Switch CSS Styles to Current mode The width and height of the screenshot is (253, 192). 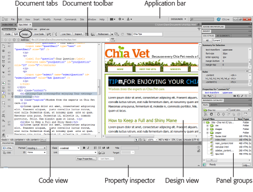pos(216,40)
